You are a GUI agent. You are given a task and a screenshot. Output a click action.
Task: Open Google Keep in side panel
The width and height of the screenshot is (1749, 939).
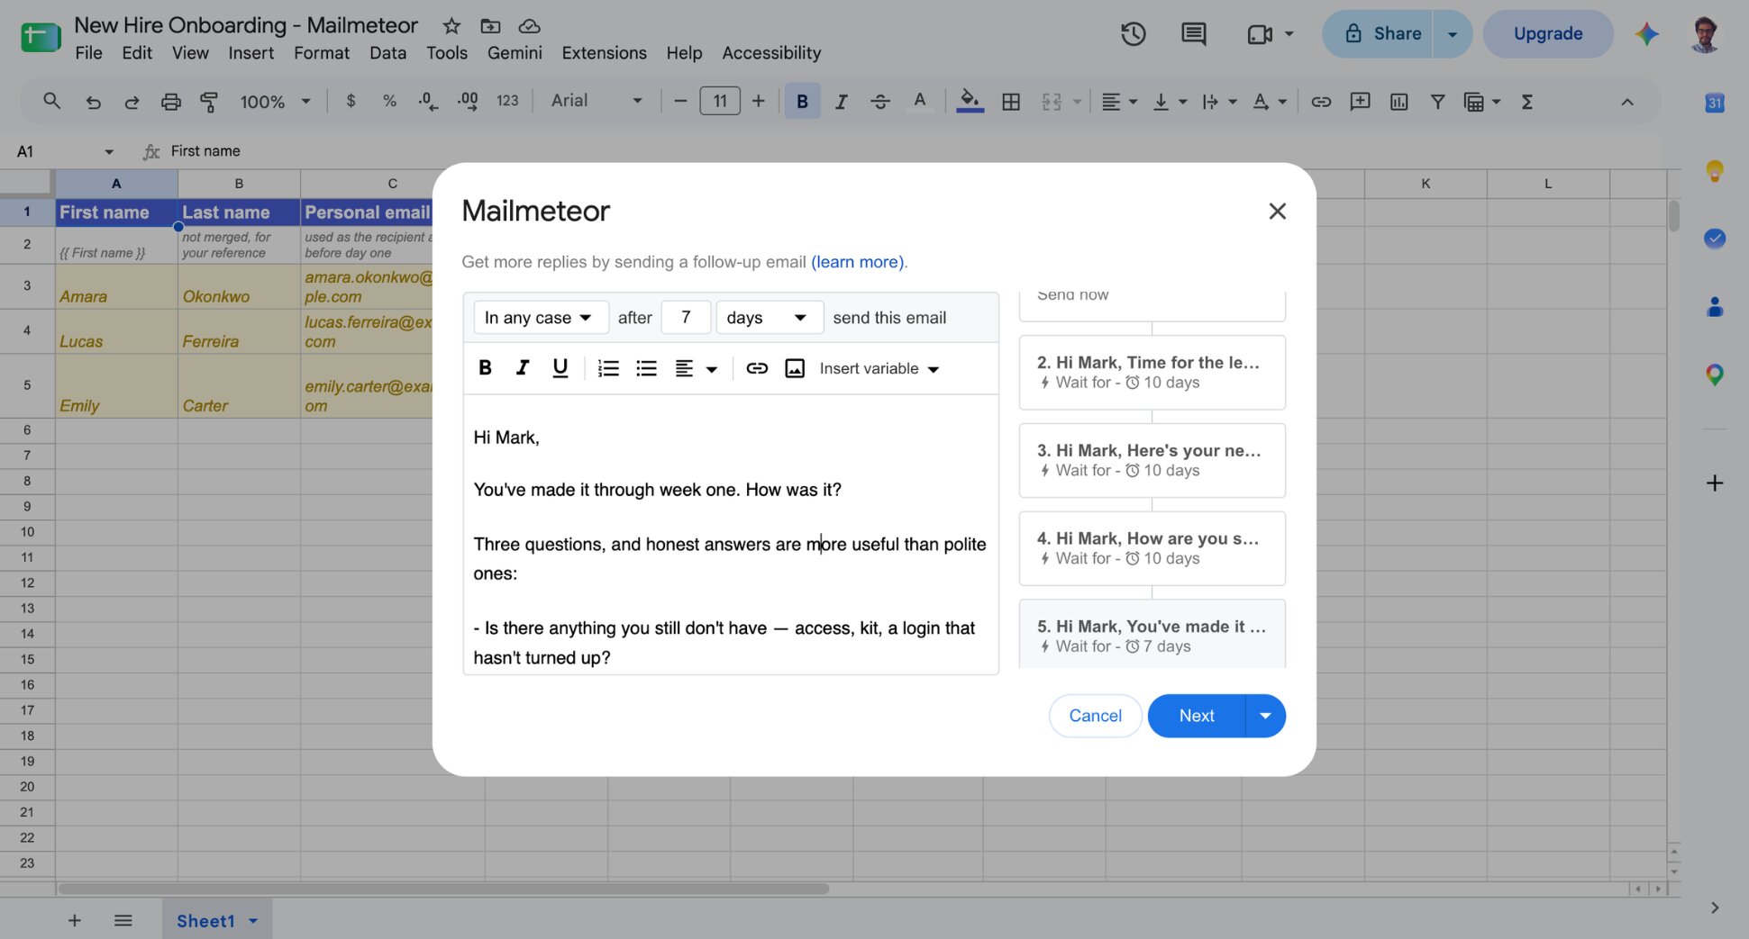pyautogui.click(x=1714, y=170)
